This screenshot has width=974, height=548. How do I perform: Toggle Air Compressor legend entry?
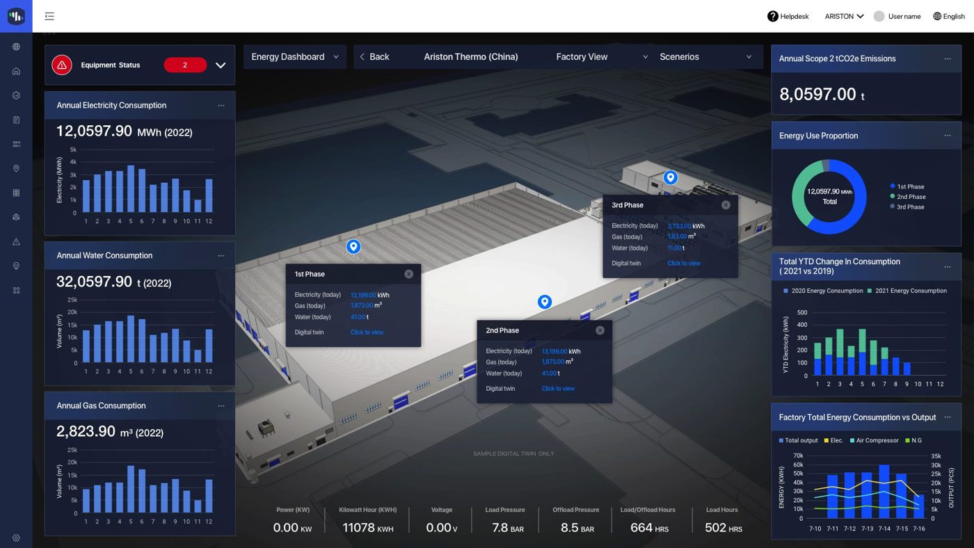tap(875, 440)
